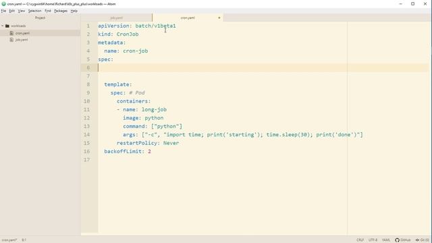
Task: Click the job.yaml file icon in the tree
Action: (x=11, y=40)
